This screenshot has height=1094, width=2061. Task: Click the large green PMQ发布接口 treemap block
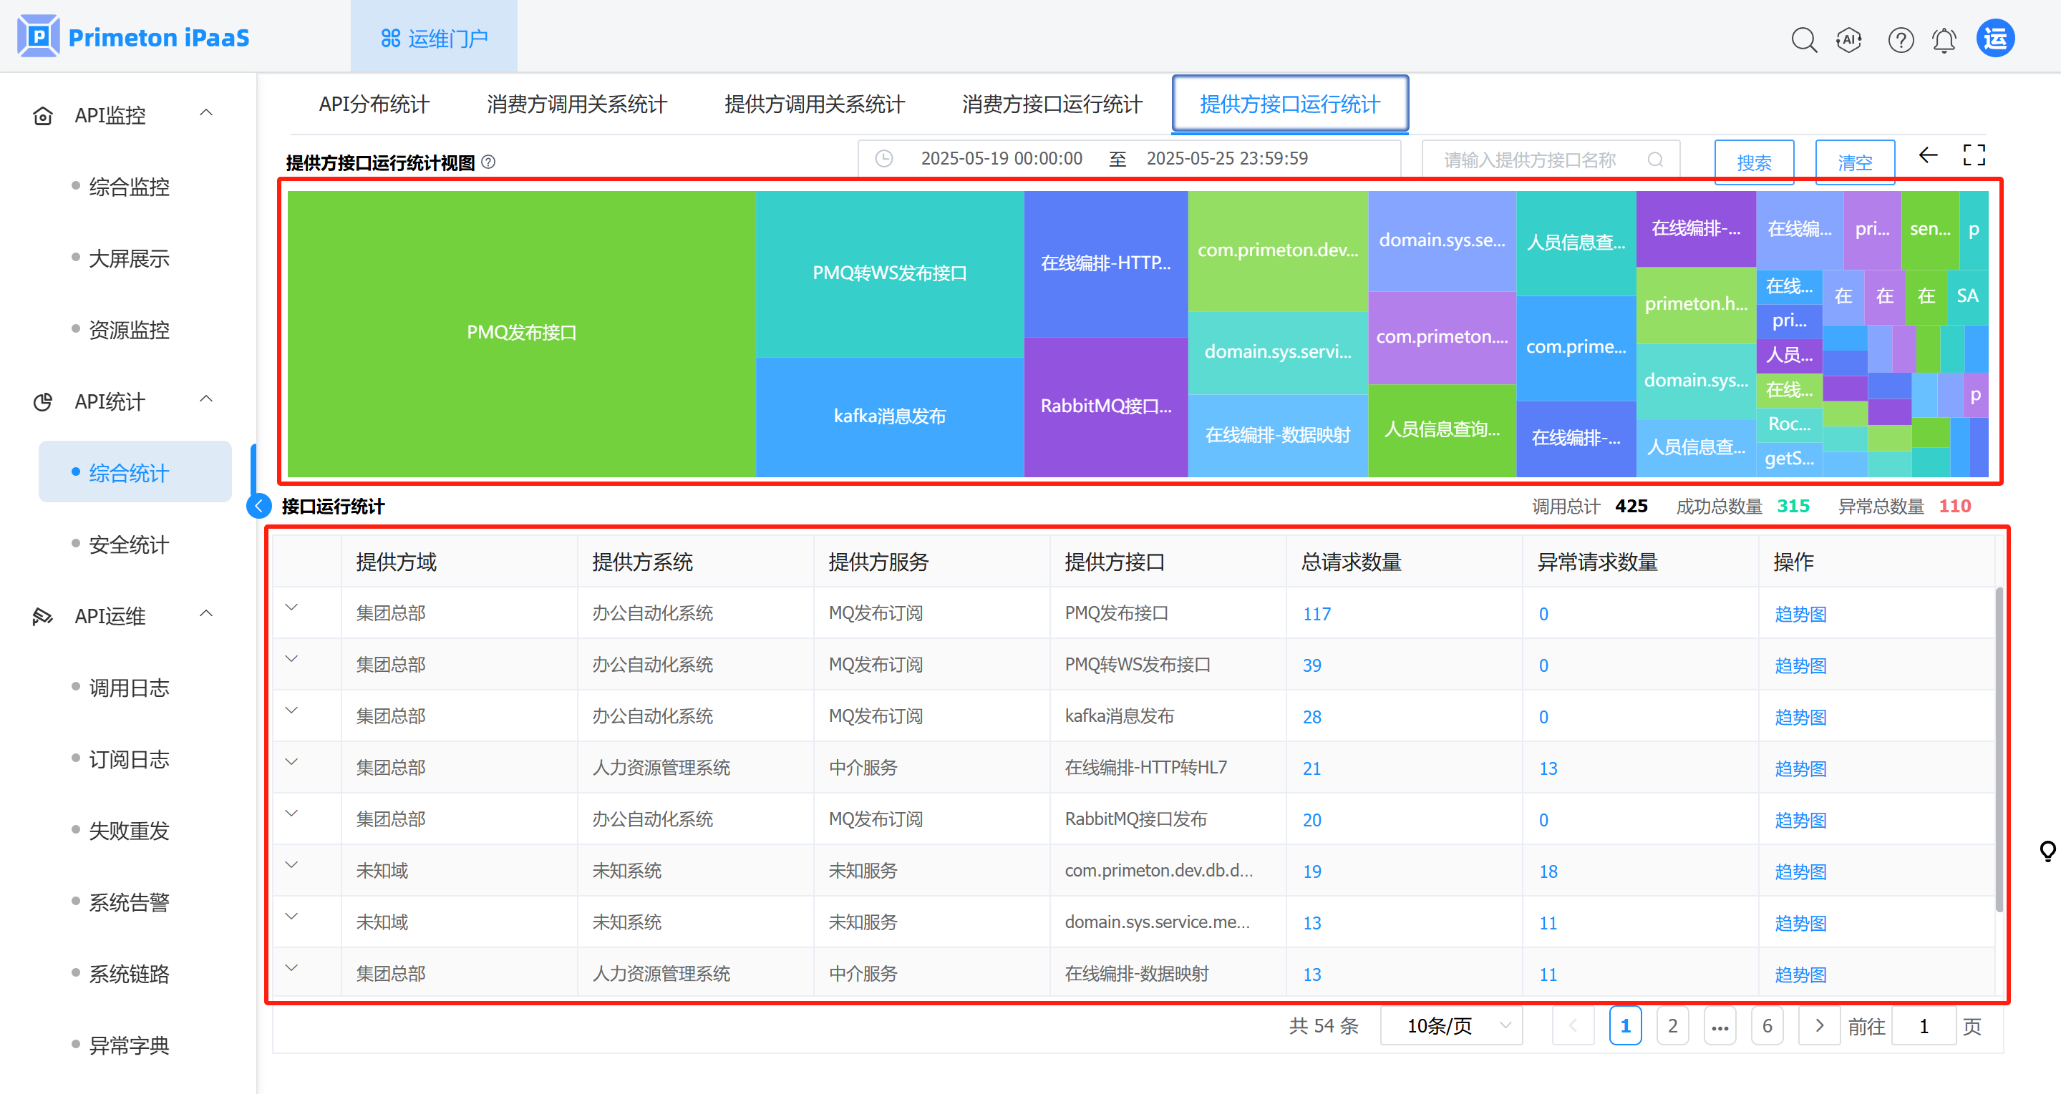coord(522,333)
